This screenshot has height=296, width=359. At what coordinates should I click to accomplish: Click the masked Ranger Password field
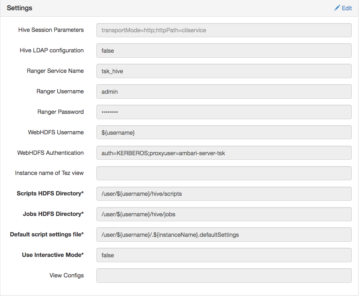pyautogui.click(x=224, y=112)
